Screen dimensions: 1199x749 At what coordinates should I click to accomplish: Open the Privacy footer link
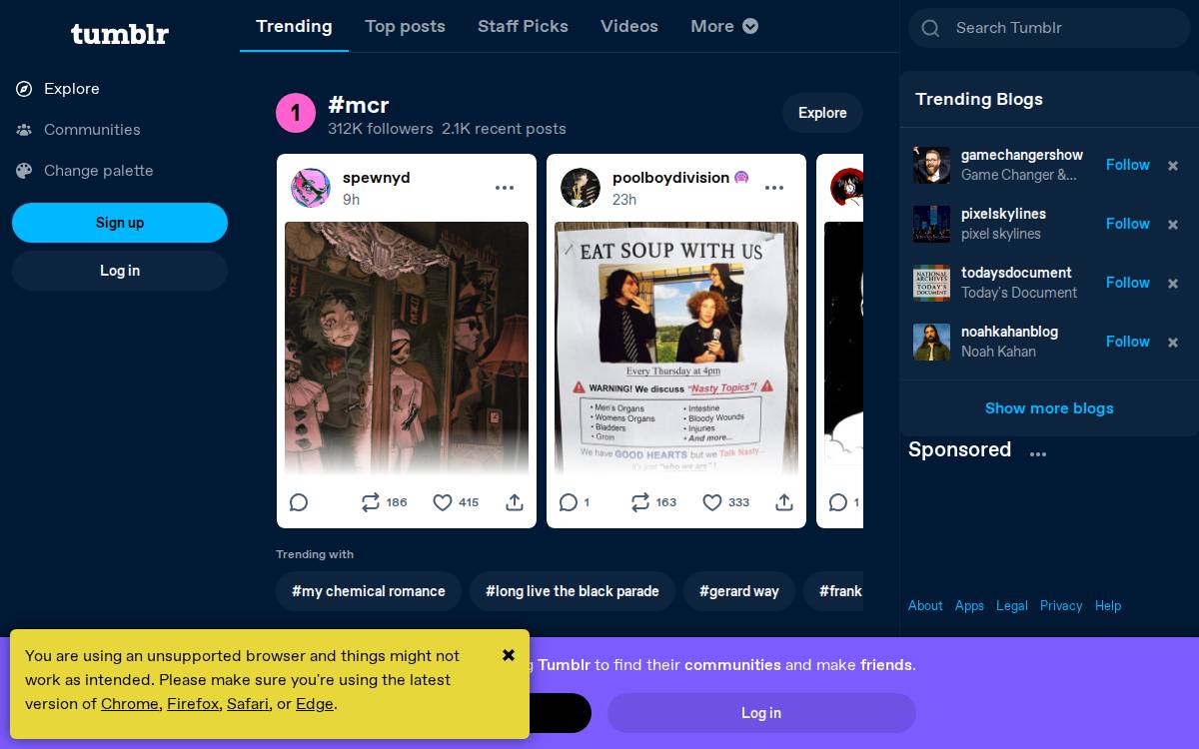1061,605
